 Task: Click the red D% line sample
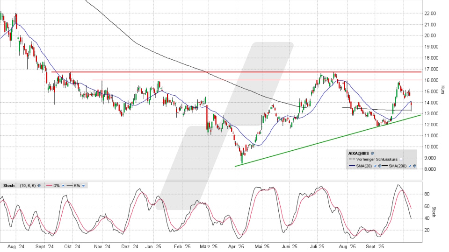click(x=49, y=185)
